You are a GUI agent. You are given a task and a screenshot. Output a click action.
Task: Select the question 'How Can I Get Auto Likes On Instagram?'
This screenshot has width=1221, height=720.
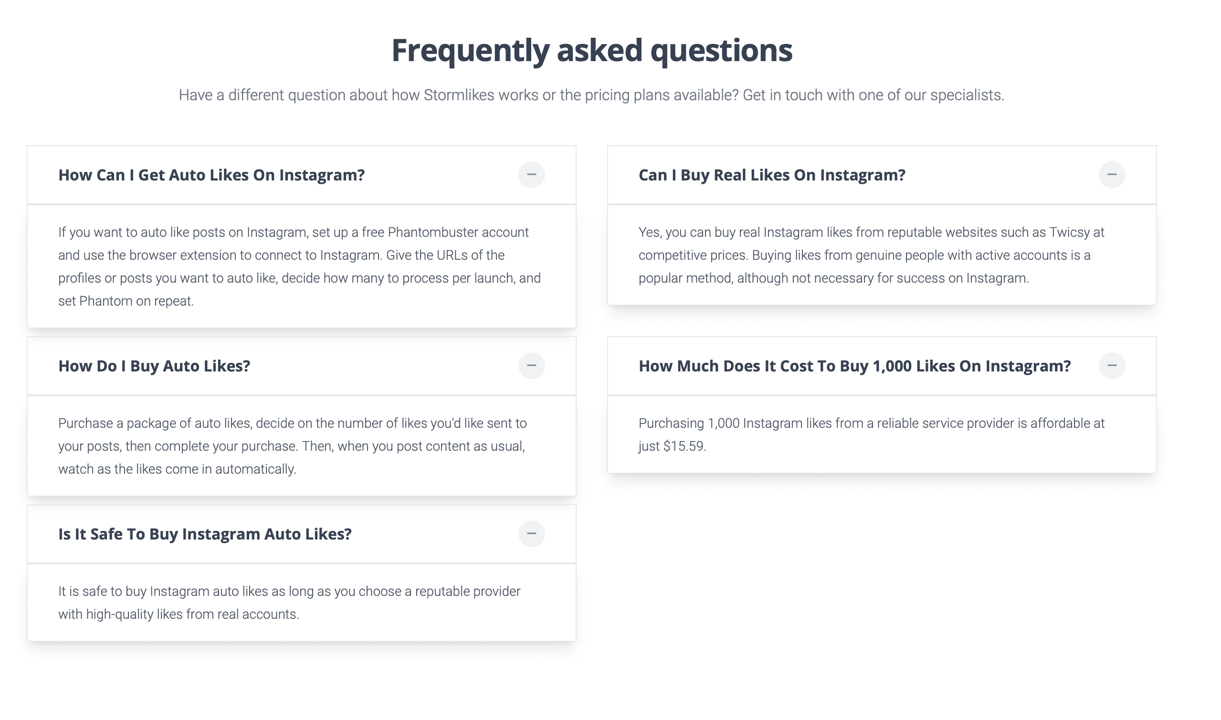coord(212,176)
